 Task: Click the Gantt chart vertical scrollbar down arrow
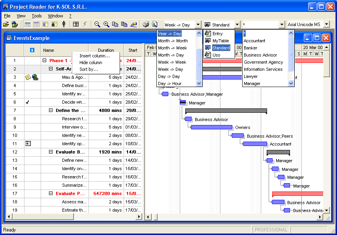coord(326,210)
